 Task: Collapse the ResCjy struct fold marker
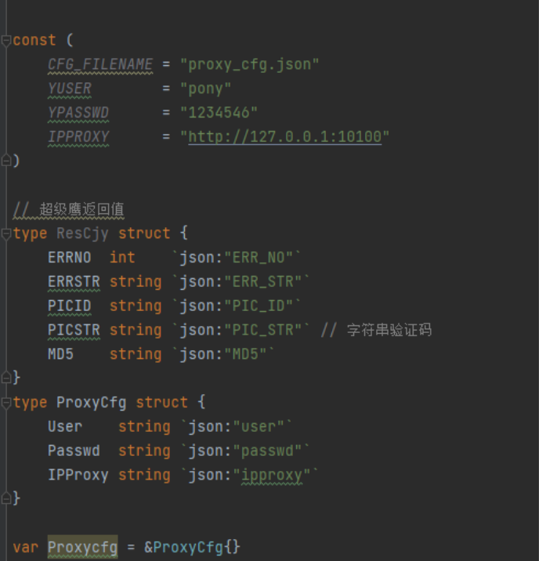click(x=6, y=234)
